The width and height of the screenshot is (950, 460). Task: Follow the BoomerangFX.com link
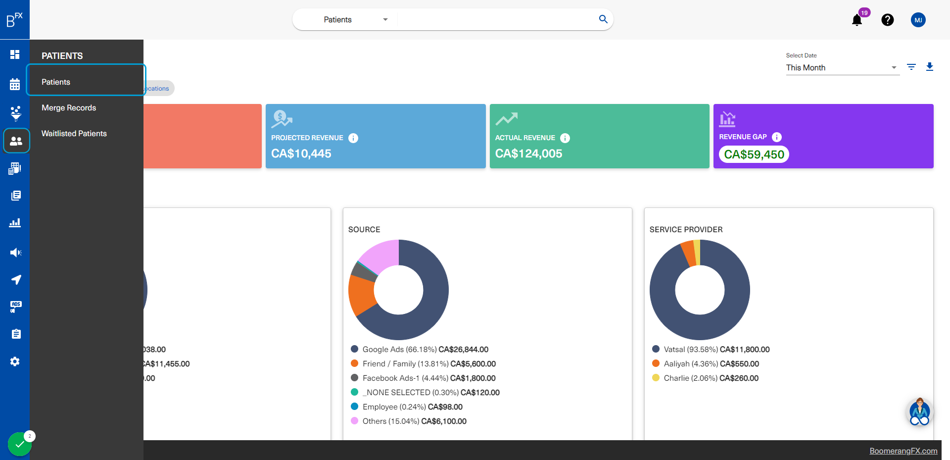pos(903,451)
